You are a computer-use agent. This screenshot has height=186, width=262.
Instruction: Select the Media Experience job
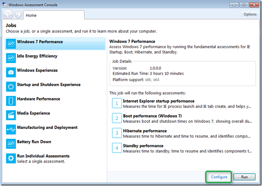[x=55, y=115]
